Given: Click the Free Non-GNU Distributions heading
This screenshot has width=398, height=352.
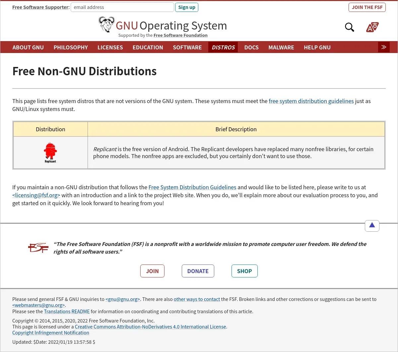Looking at the screenshot, I should (x=85, y=71).
